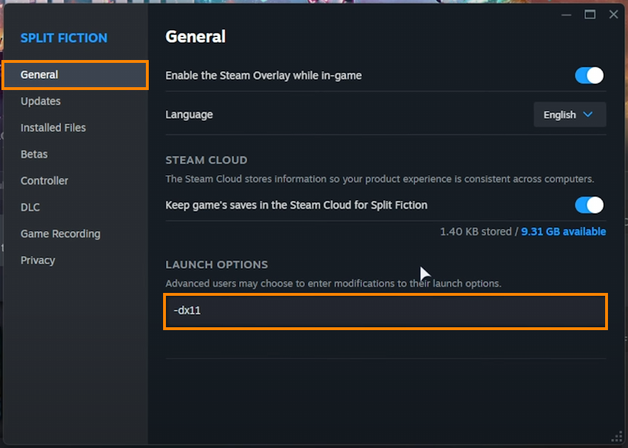Close the Split Fiction properties window
The height and width of the screenshot is (448, 628).
614,15
